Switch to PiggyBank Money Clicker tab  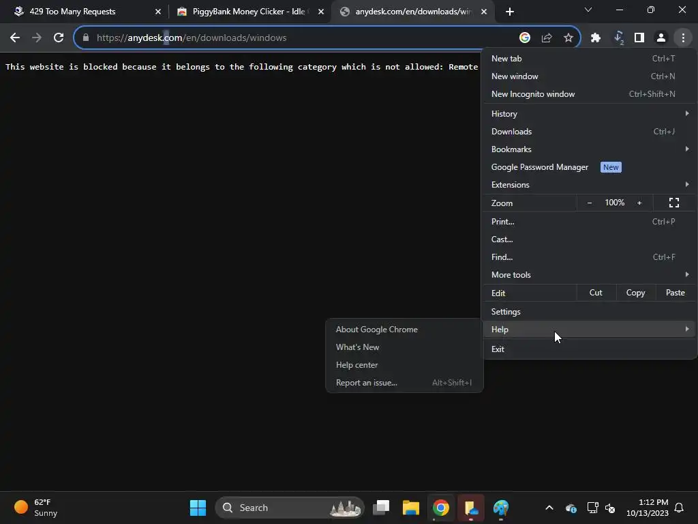[x=251, y=12]
